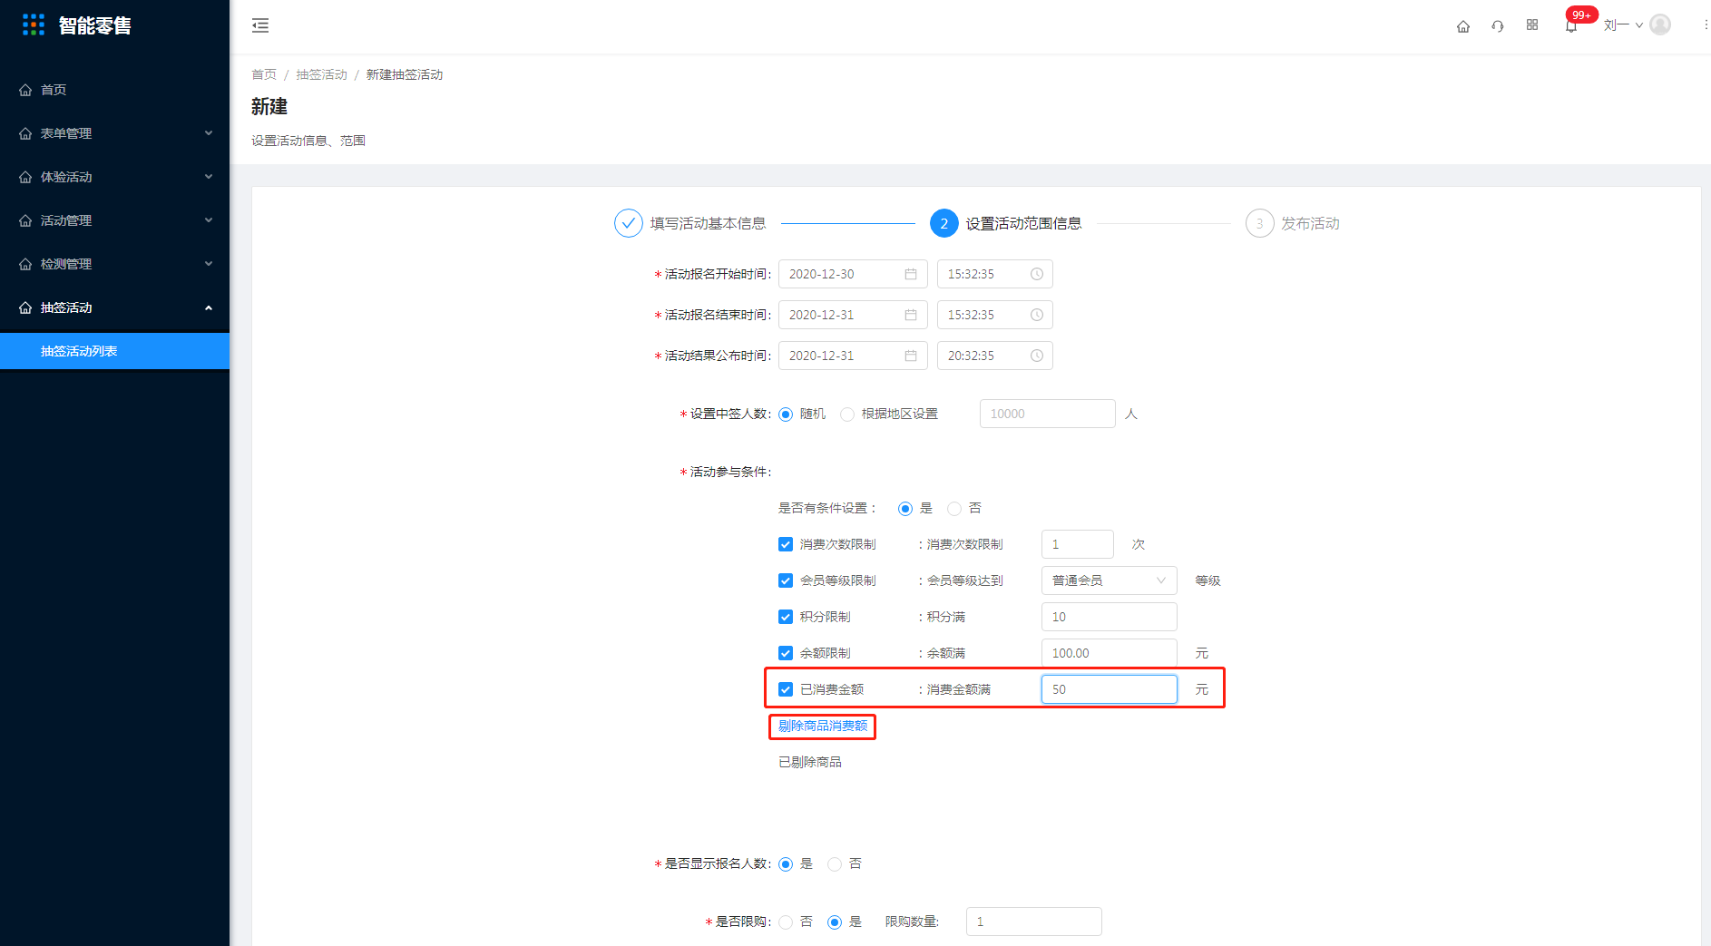Toggle 消费次数限制 checkbox

pos(786,544)
